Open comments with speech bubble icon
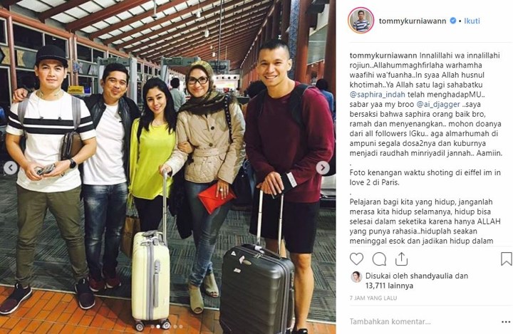 pyautogui.click(x=379, y=259)
